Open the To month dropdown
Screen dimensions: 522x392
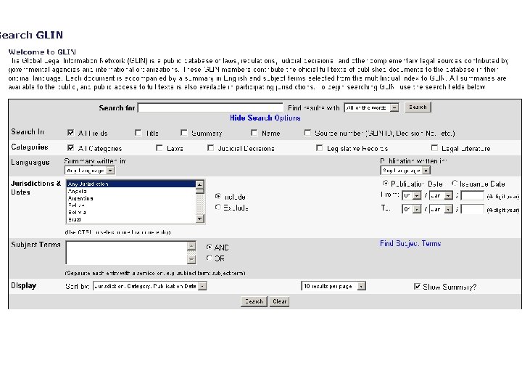click(x=441, y=209)
